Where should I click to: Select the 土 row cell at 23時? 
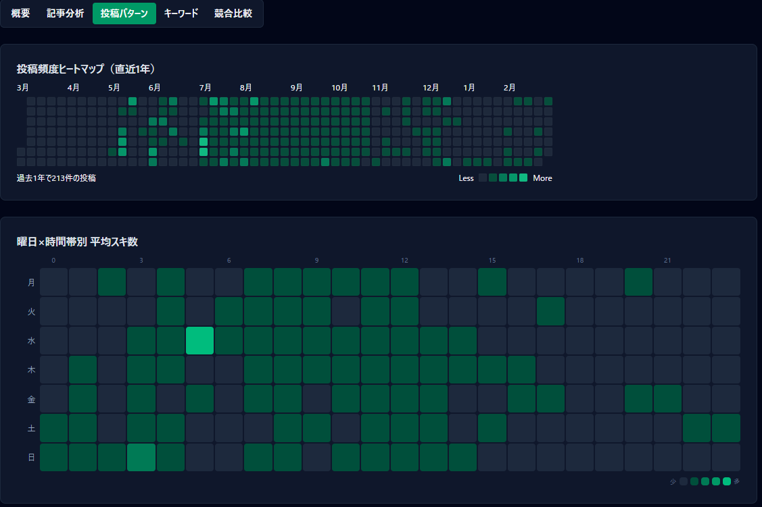point(725,428)
